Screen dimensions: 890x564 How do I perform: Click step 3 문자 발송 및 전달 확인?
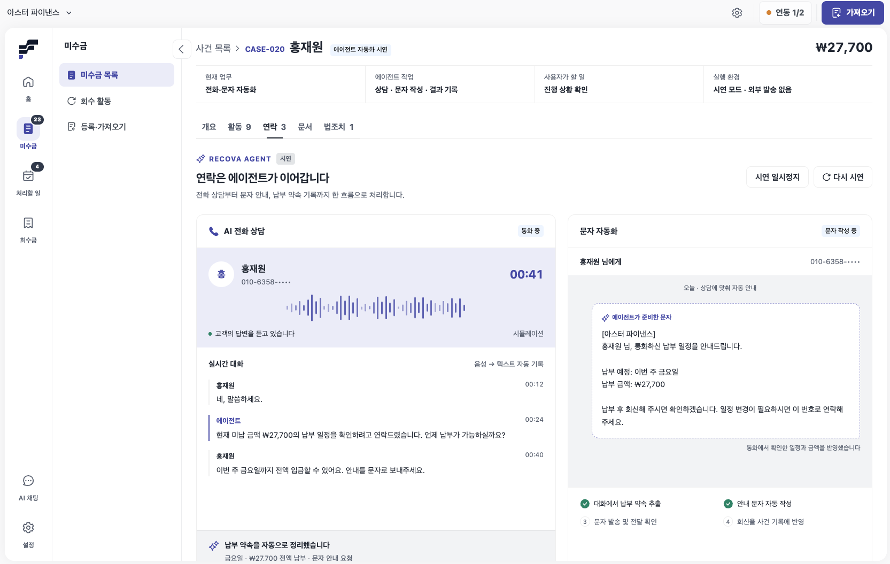pos(619,522)
